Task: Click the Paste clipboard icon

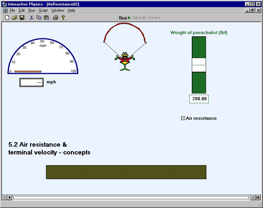Action: pyautogui.click(x=46, y=18)
